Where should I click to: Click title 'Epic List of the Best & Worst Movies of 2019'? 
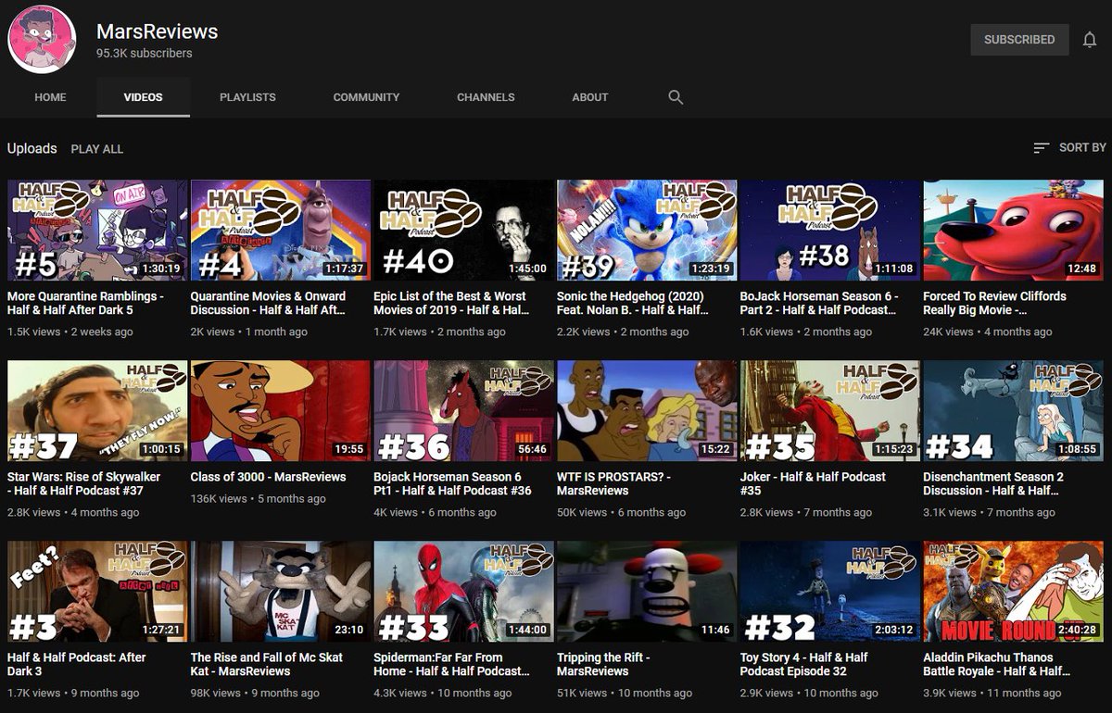pyautogui.click(x=451, y=303)
